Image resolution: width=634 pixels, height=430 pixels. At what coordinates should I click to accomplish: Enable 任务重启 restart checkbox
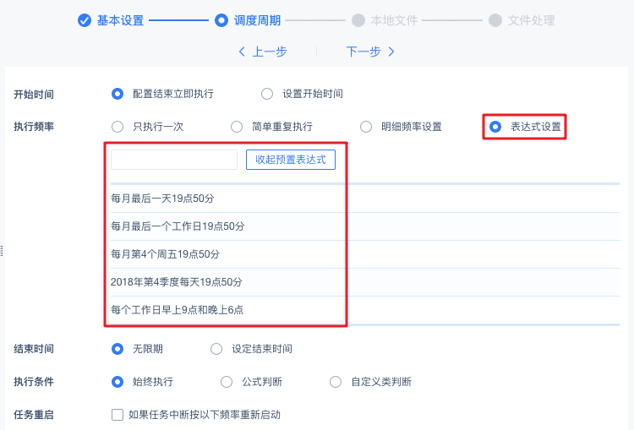[118, 415]
